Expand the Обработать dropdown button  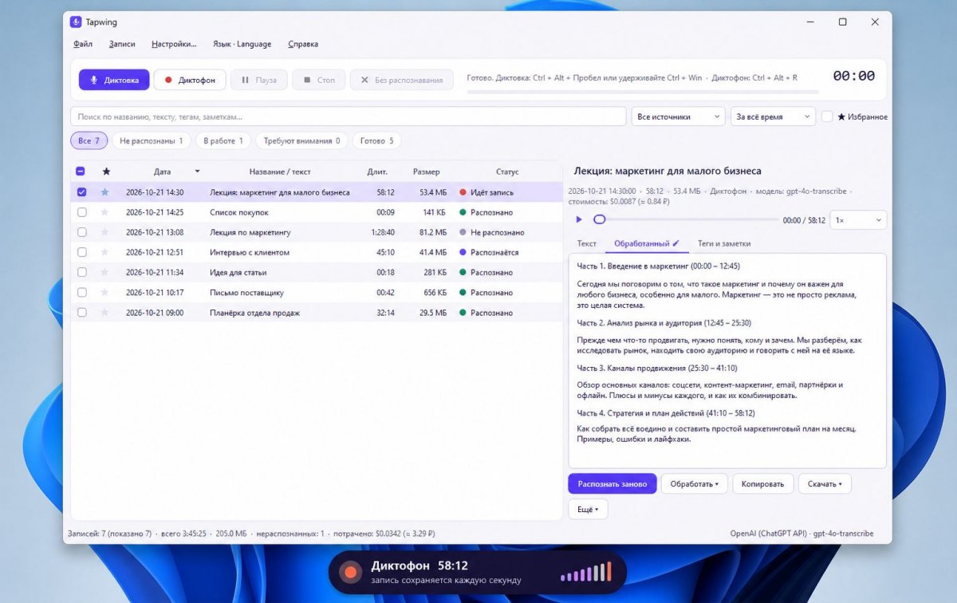[x=694, y=483]
